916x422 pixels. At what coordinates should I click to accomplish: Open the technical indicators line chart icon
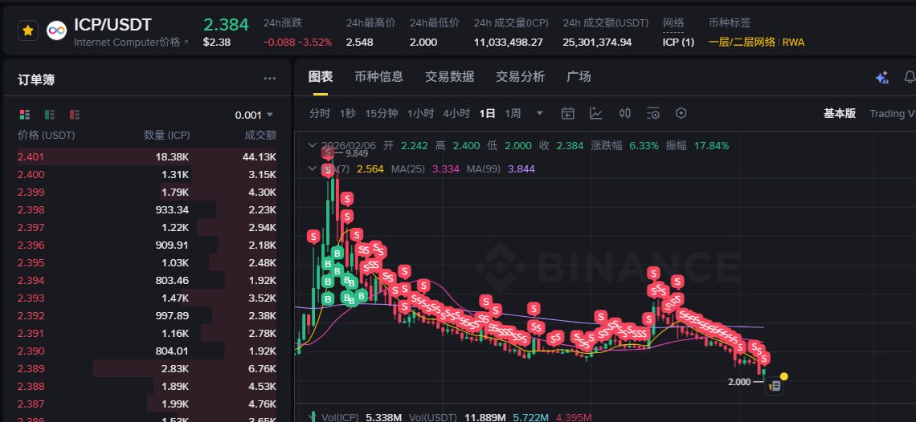[x=596, y=113]
